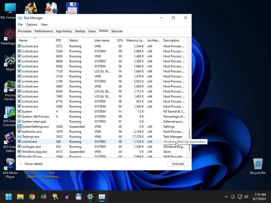Click Suspended status of SystemSettings.exe
Viewport: 271px width, 203px height.
pyautogui.click(x=77, y=127)
